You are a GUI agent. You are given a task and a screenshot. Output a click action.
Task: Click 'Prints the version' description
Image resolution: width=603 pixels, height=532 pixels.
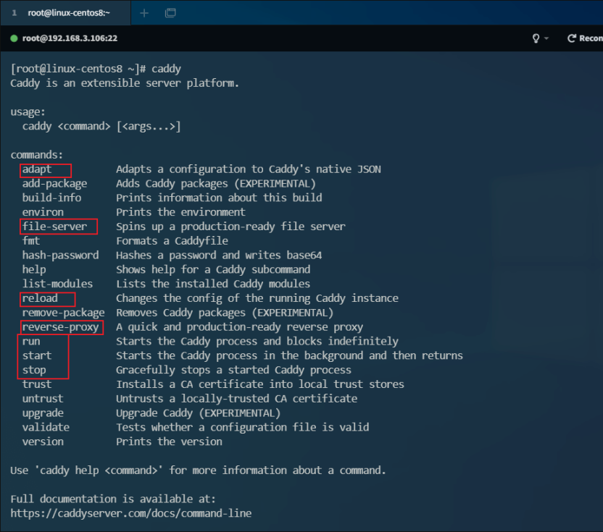coord(169,442)
